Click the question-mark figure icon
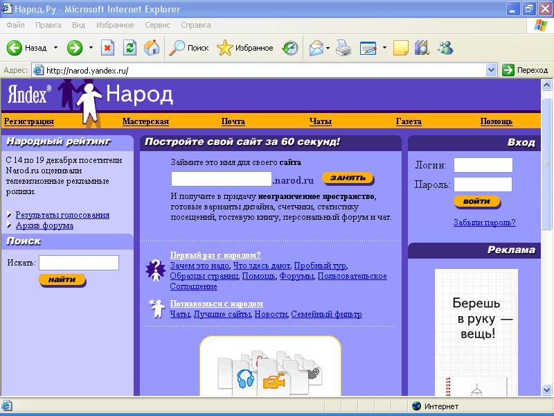The width and height of the screenshot is (554, 416). click(x=156, y=270)
